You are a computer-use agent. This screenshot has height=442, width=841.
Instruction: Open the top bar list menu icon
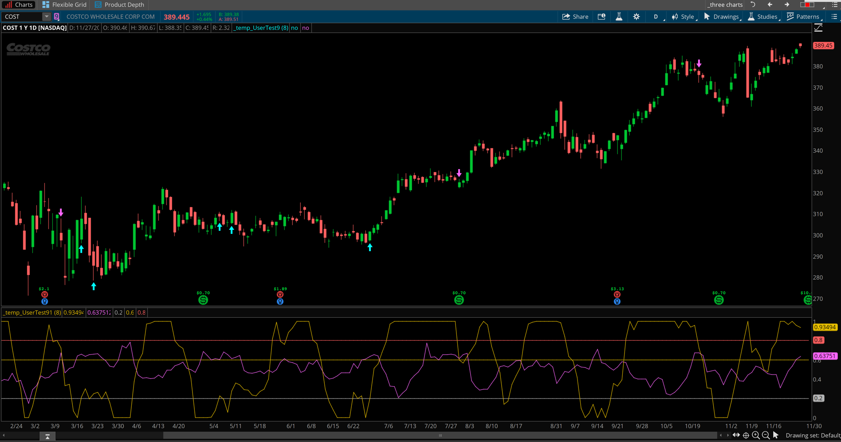click(x=834, y=4)
